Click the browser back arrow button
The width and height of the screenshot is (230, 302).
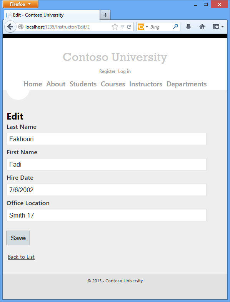click(x=10, y=27)
